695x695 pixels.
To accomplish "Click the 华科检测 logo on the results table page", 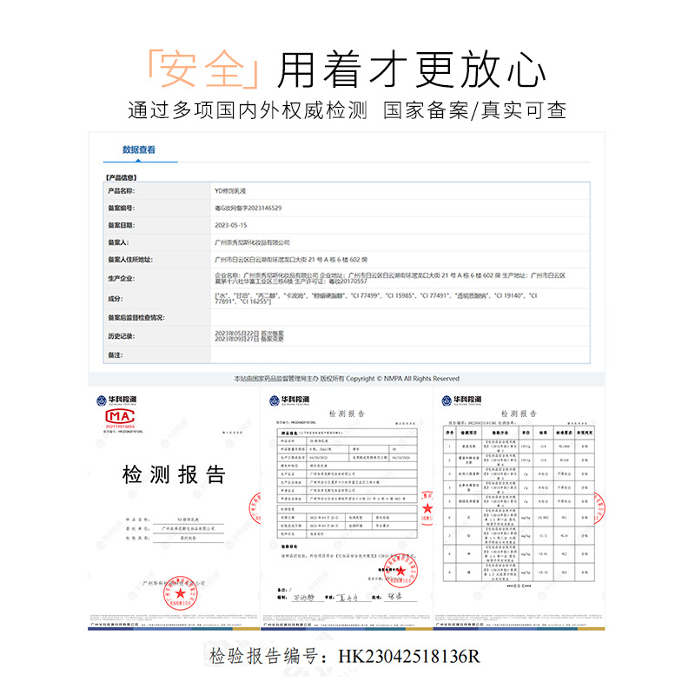I will click(461, 400).
